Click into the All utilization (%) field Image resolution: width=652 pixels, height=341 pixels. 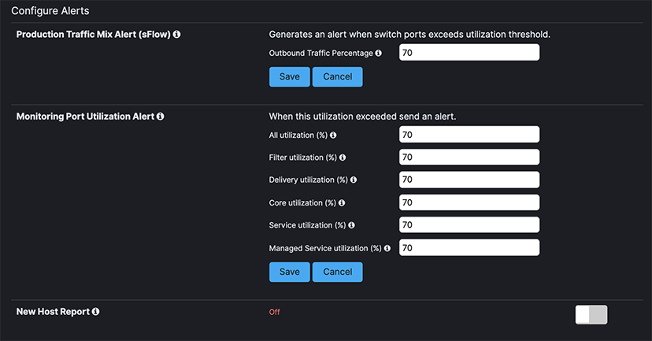click(x=469, y=135)
